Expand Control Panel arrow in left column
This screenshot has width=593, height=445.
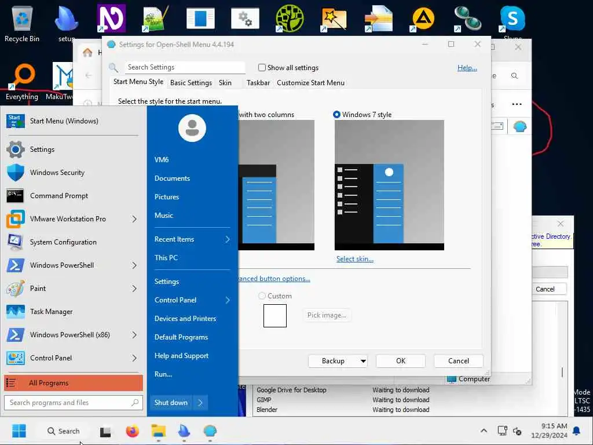click(x=134, y=358)
